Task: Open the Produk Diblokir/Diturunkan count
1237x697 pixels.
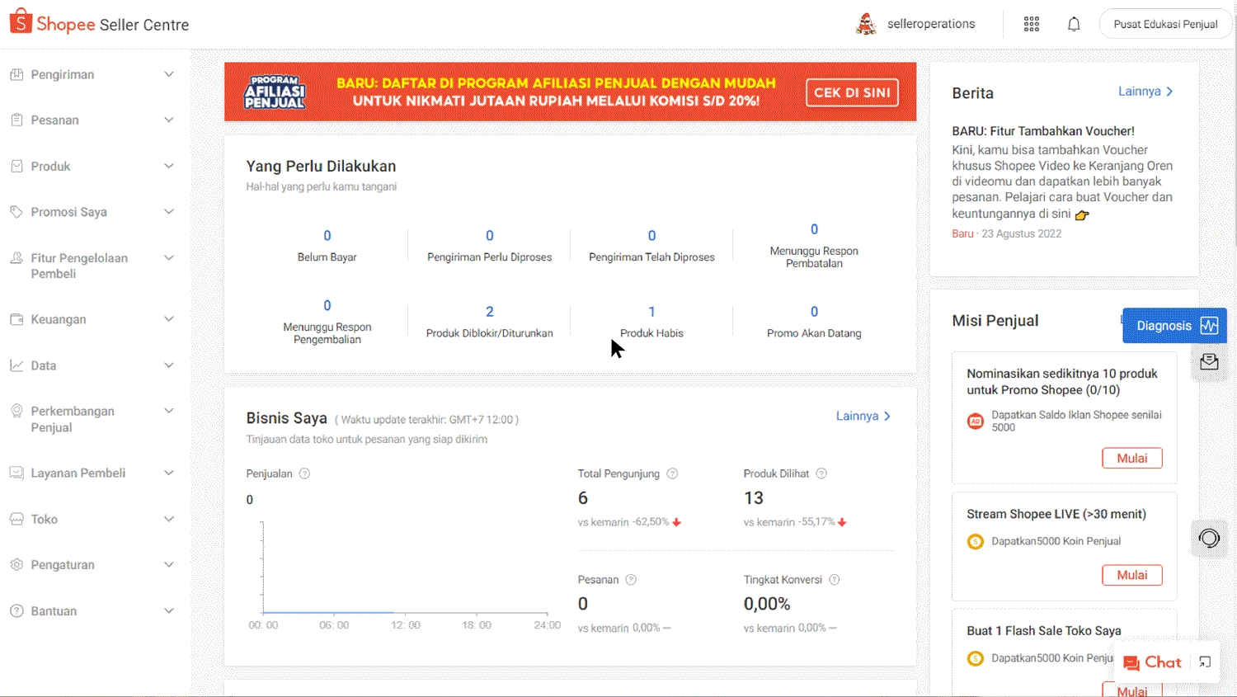Action: pyautogui.click(x=489, y=312)
